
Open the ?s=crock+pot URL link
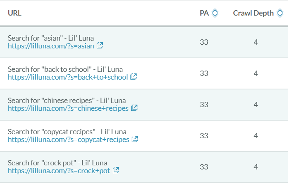tap(59, 171)
